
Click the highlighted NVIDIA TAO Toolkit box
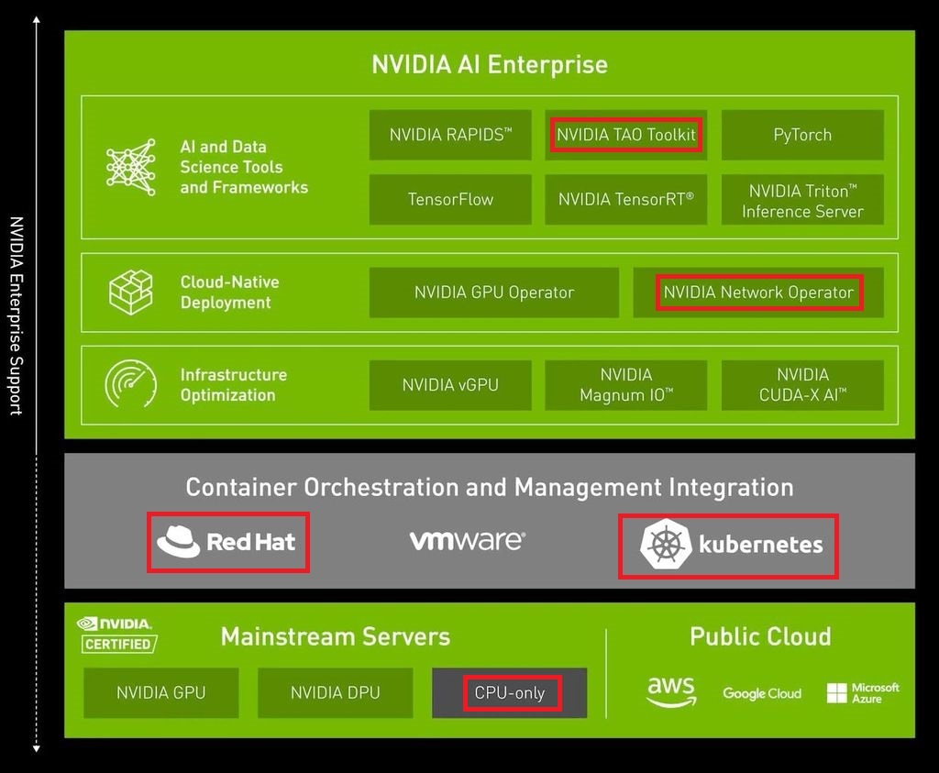(x=625, y=135)
